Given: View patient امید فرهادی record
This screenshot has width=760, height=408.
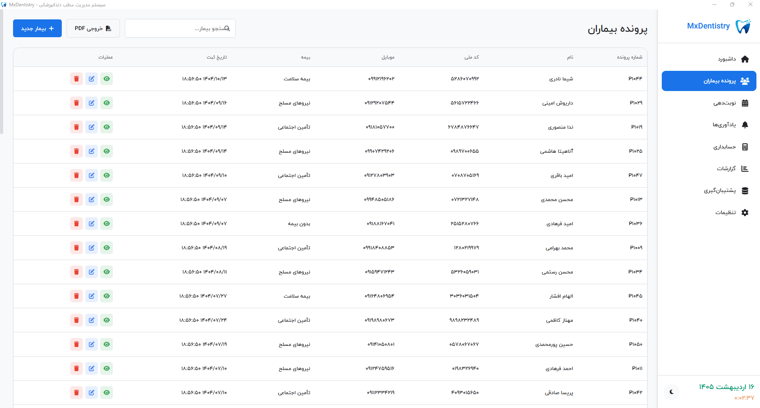Looking at the screenshot, I should click(x=107, y=224).
